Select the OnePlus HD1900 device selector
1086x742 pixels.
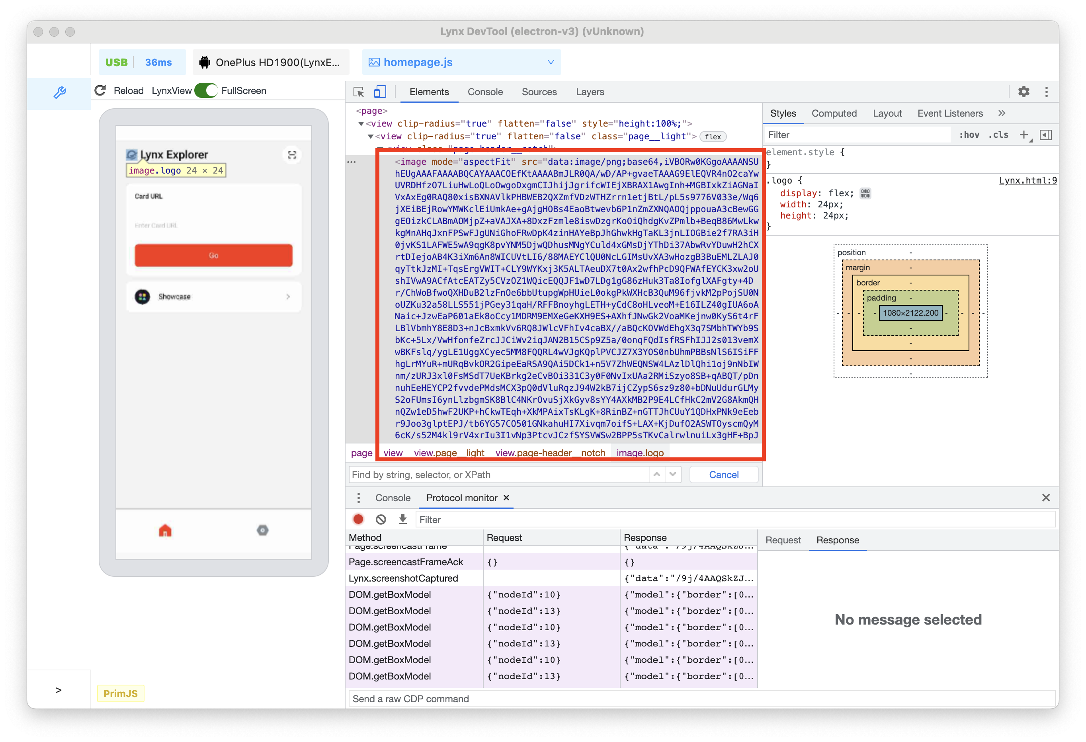271,62
